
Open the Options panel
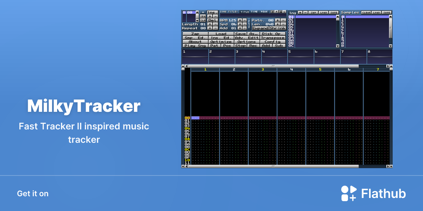coord(247,41)
